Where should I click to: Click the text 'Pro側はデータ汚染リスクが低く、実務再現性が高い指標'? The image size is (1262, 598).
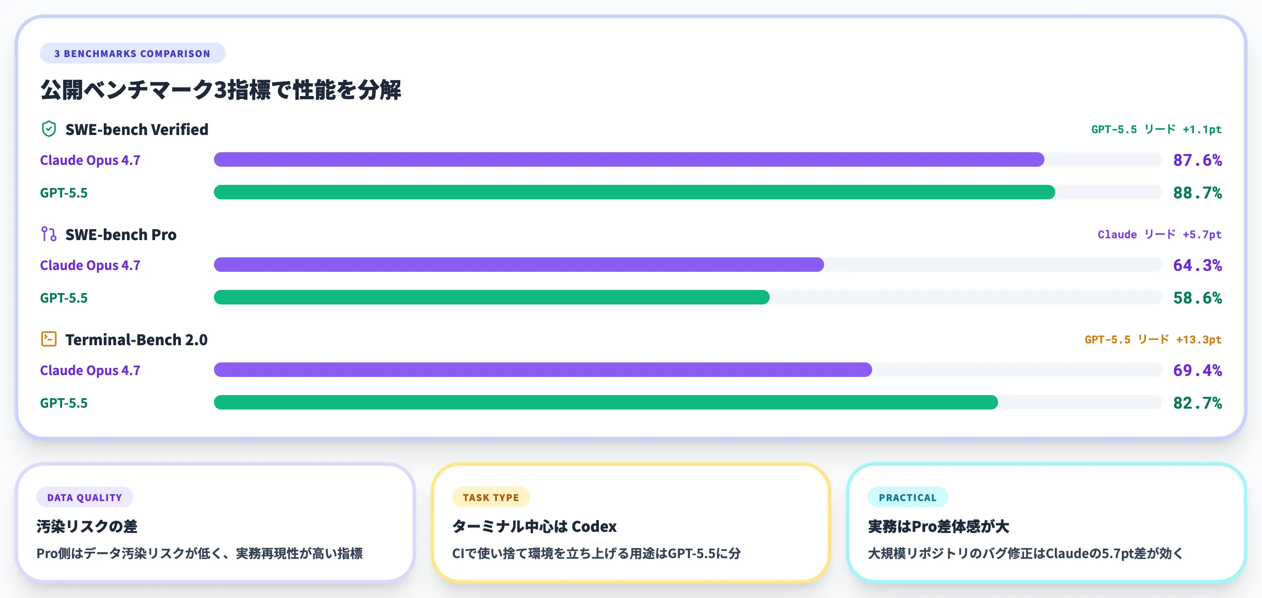(x=199, y=554)
